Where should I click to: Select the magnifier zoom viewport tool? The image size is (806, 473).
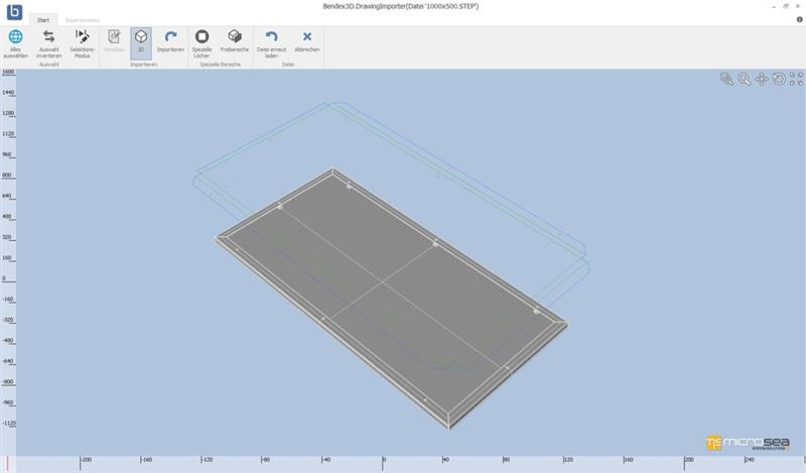tap(744, 79)
